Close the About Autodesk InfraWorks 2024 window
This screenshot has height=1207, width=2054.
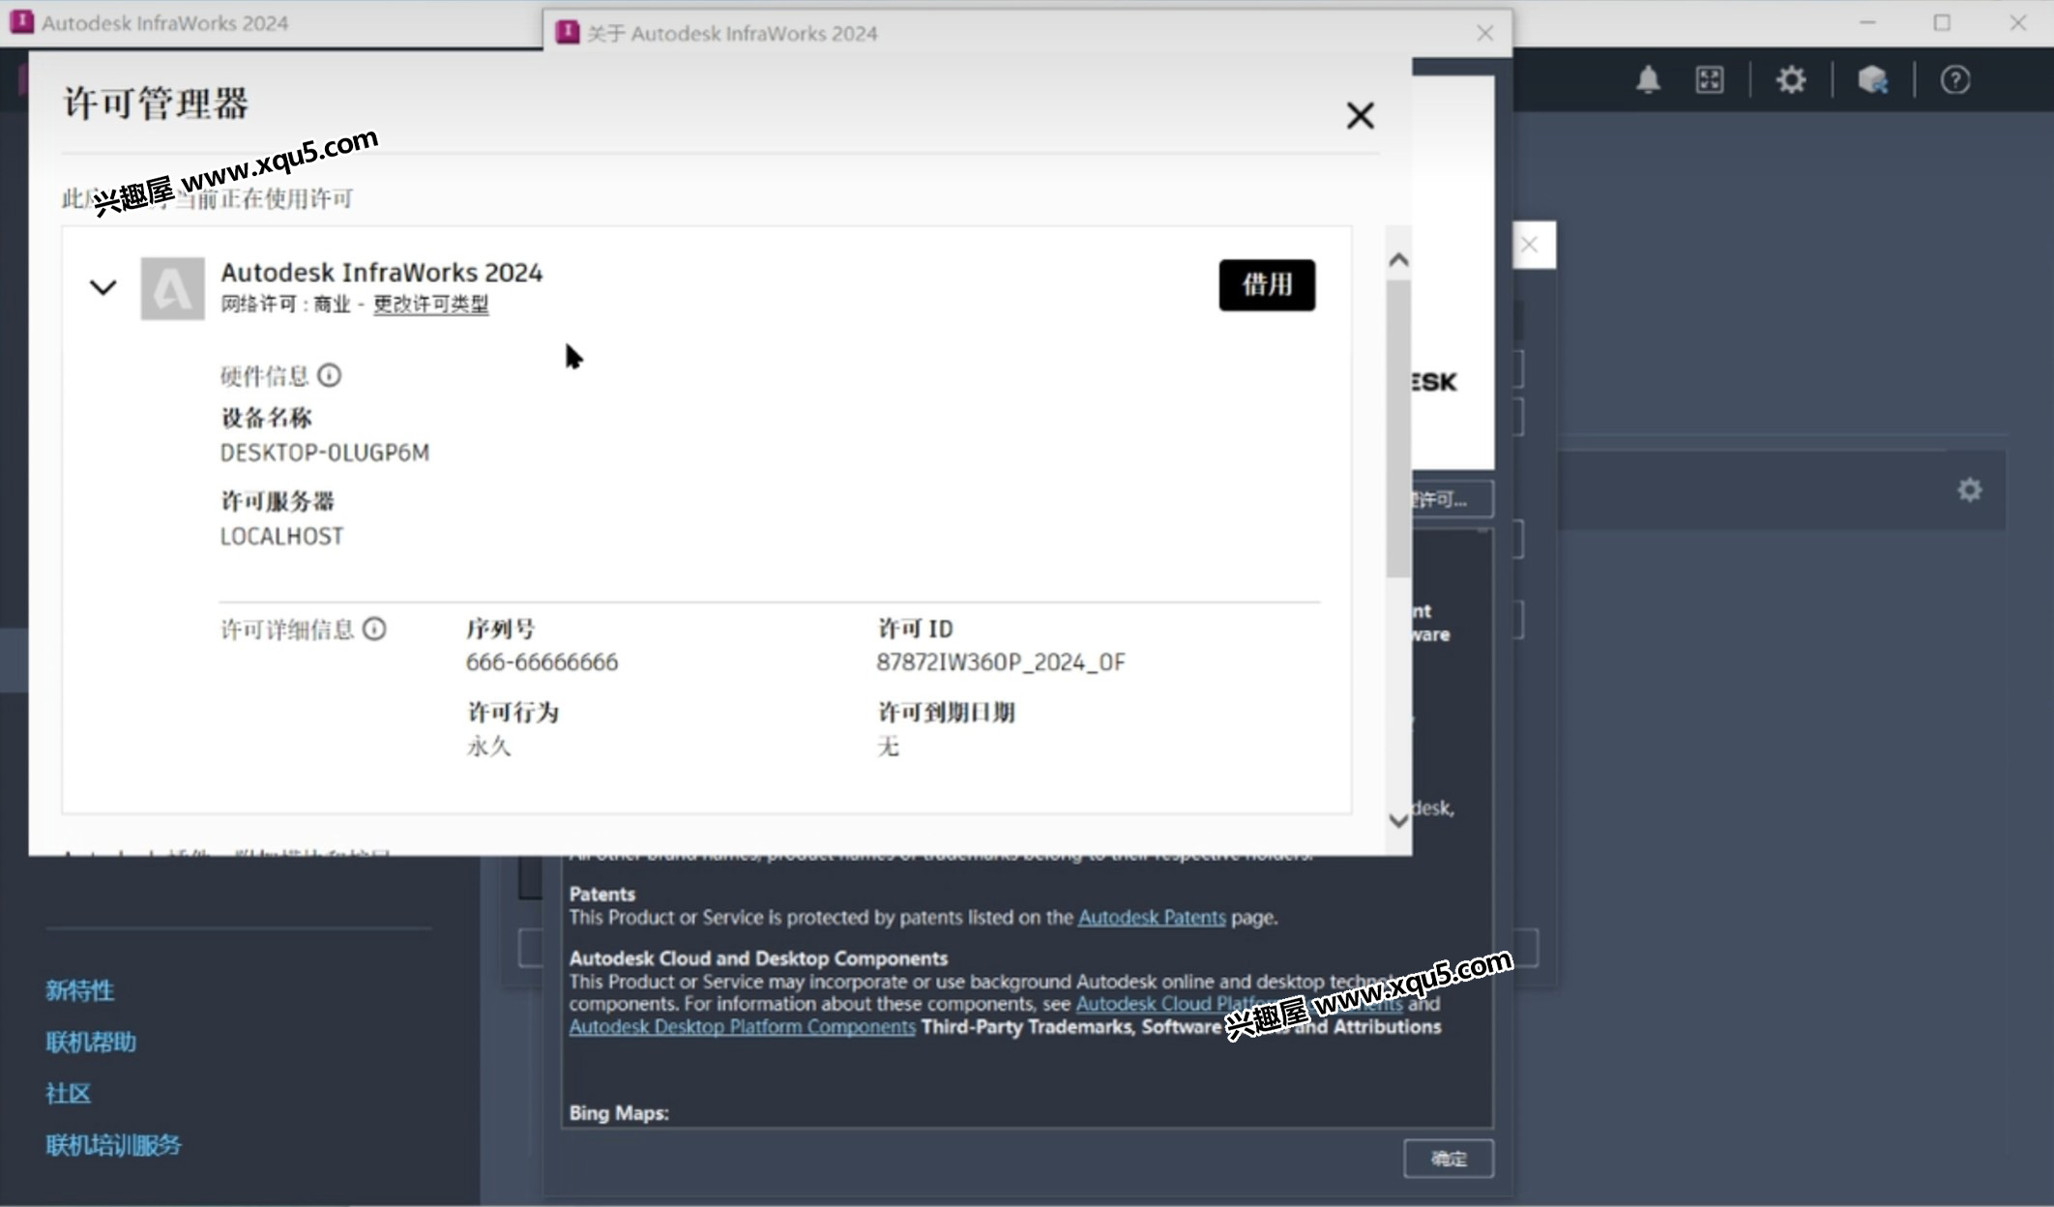click(1485, 33)
